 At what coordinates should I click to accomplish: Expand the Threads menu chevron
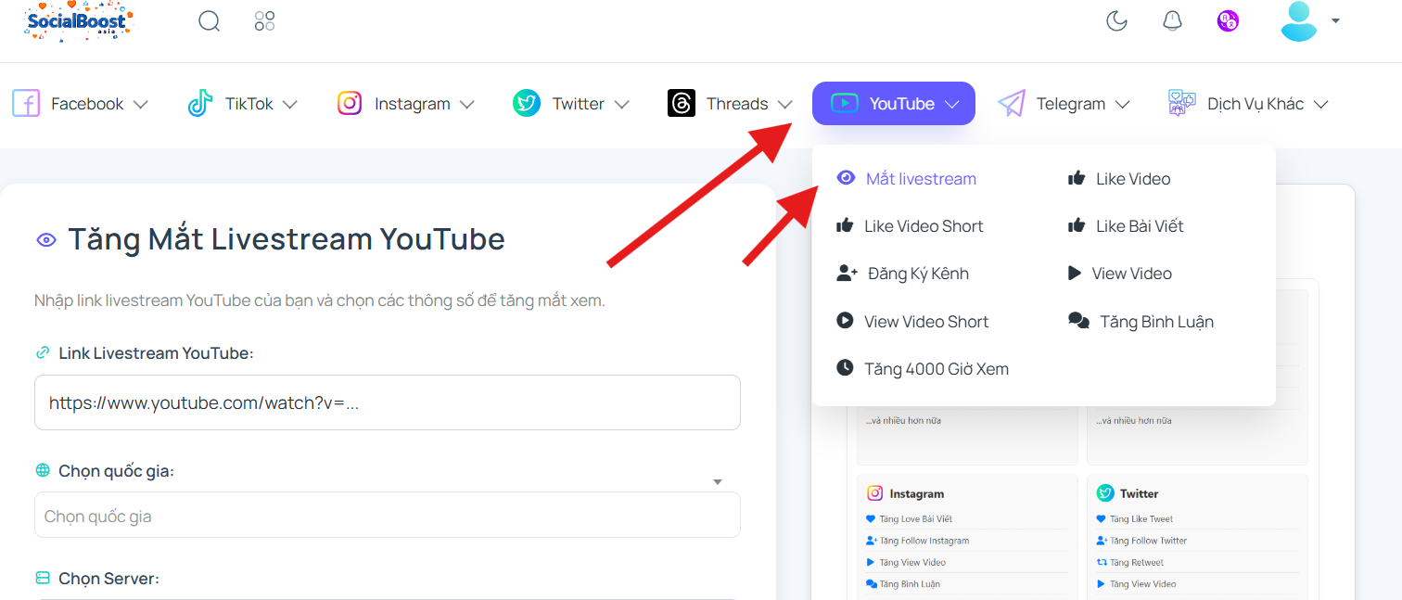[784, 104]
